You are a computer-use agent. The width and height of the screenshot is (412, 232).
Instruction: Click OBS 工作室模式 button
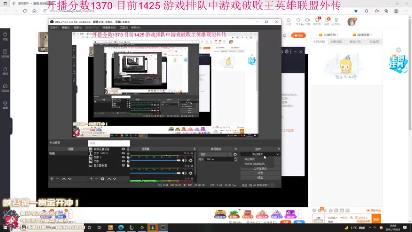[260, 169]
